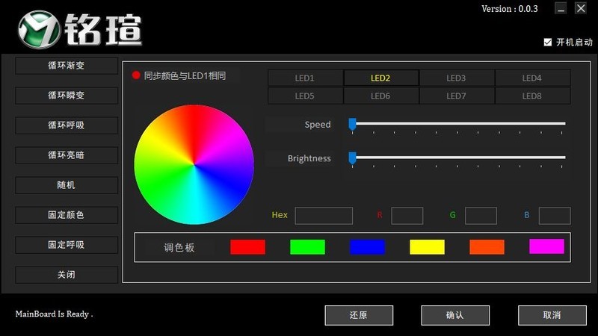Click the 调色板 palette label

(179, 248)
